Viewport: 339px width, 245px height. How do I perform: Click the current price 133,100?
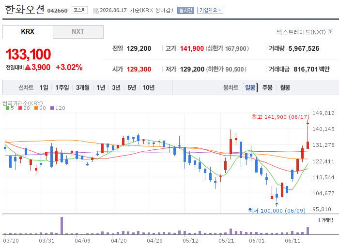click(x=28, y=54)
